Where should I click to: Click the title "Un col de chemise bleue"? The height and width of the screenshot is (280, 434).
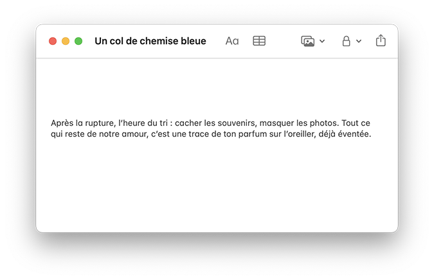coord(150,41)
